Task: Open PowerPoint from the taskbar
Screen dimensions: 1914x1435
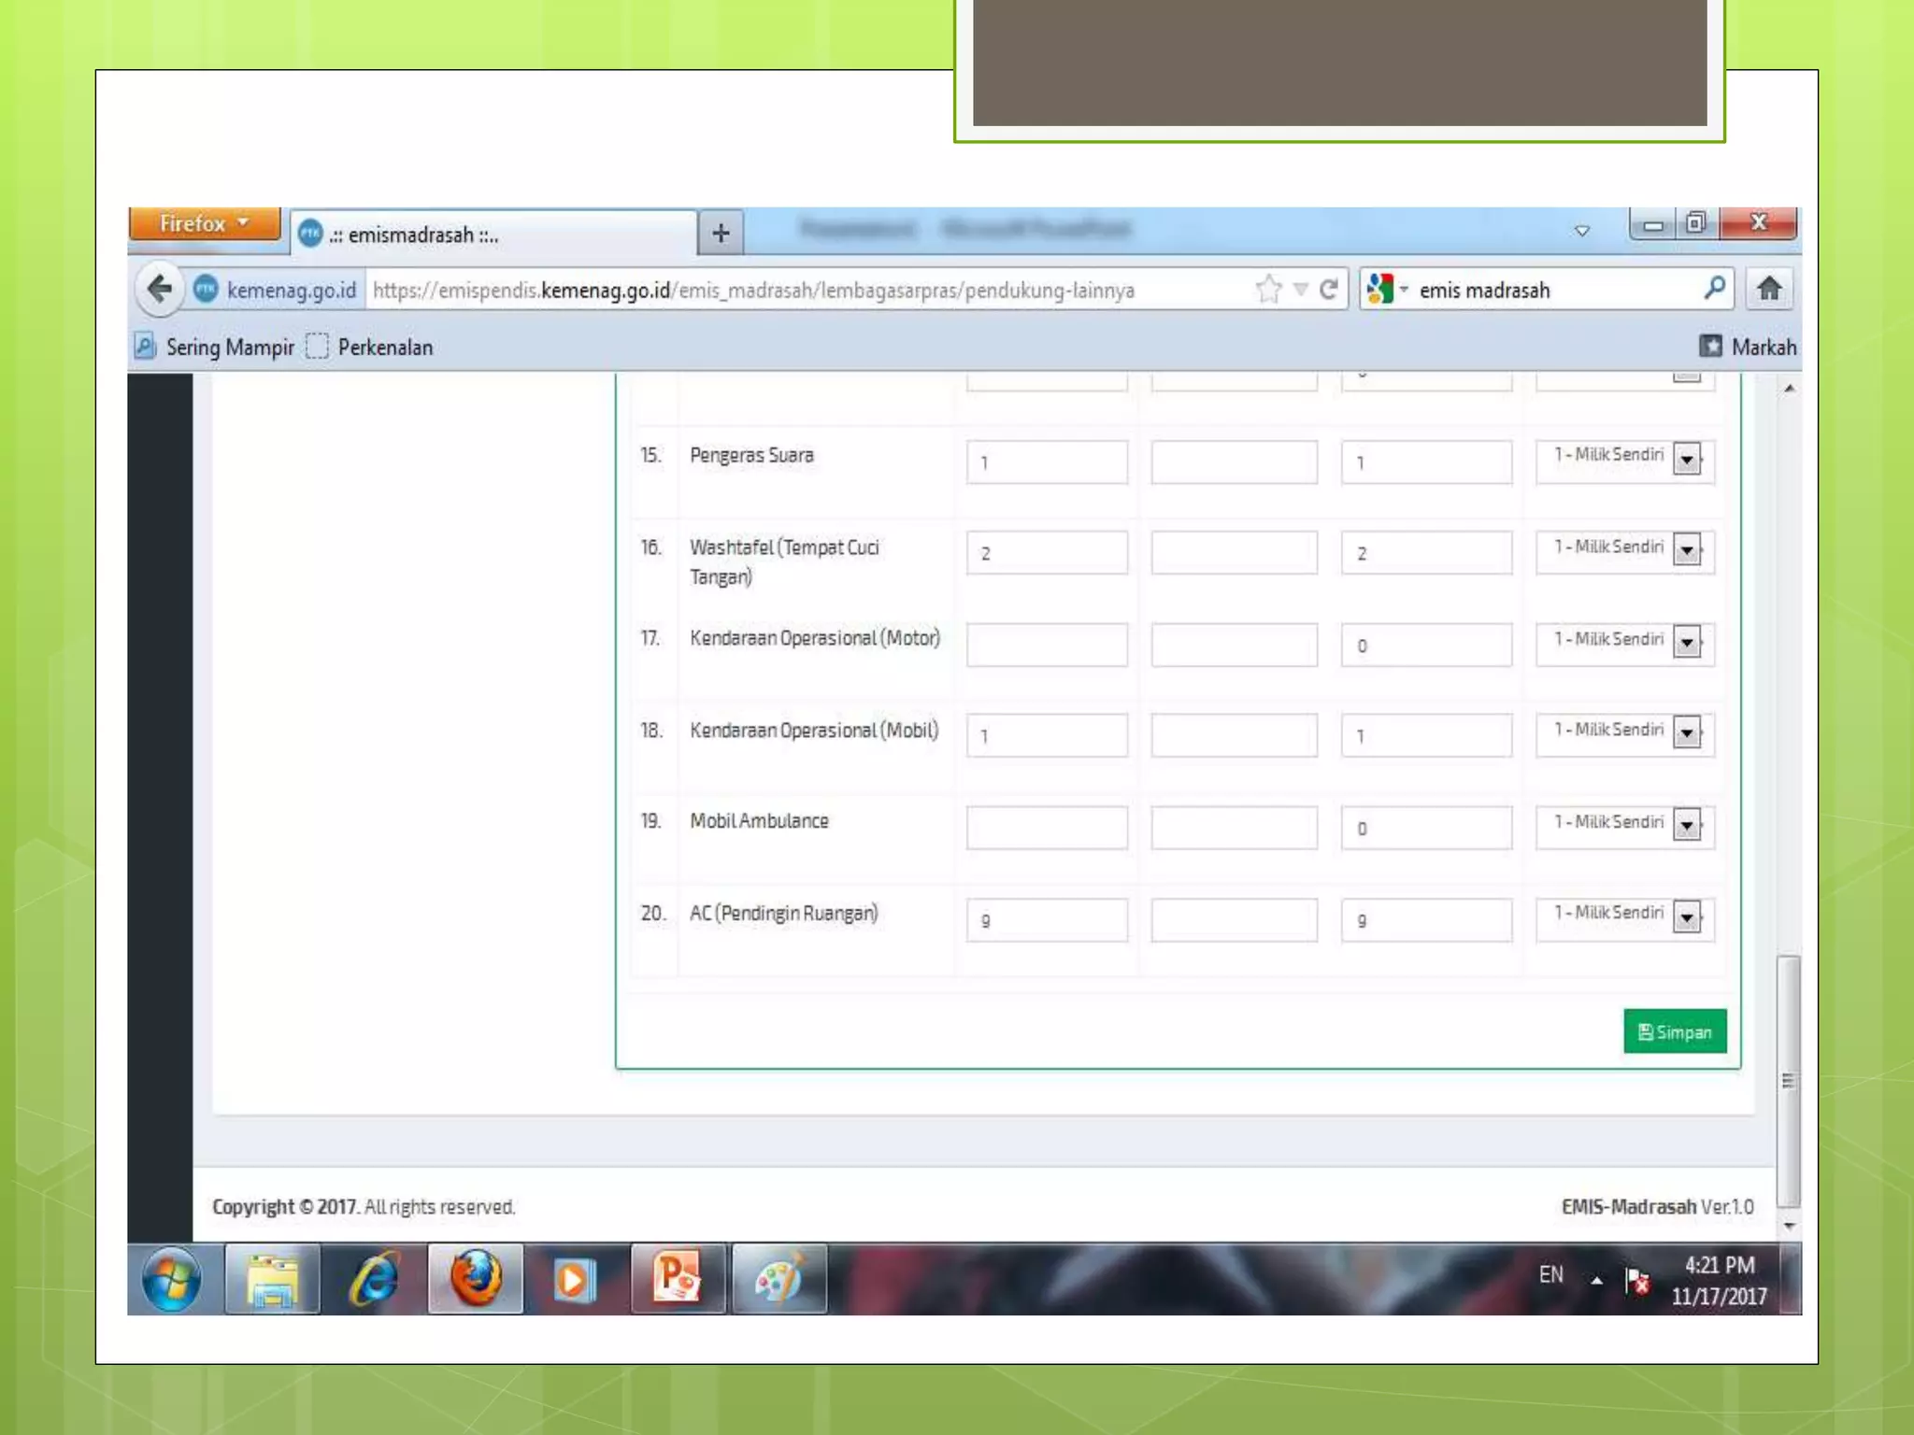Action: click(678, 1278)
